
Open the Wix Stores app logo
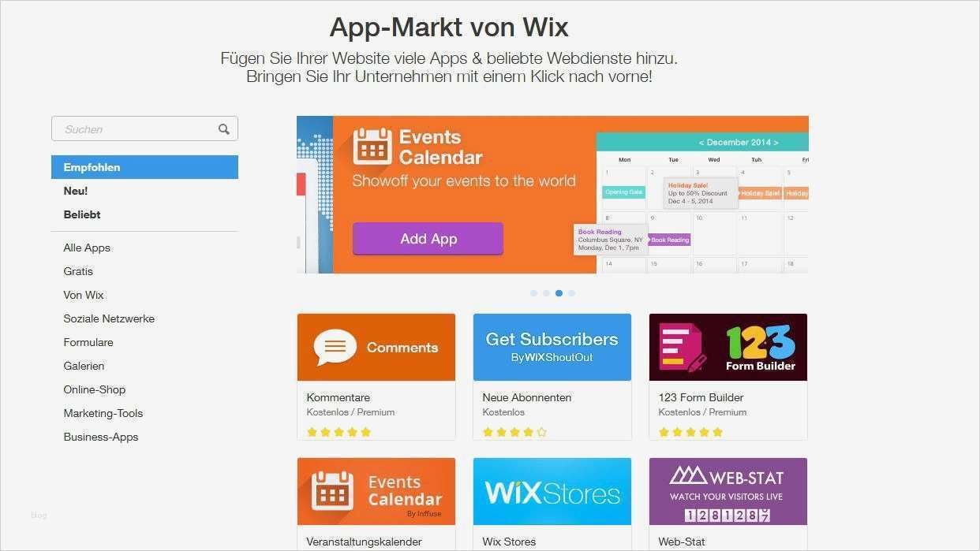tap(552, 491)
